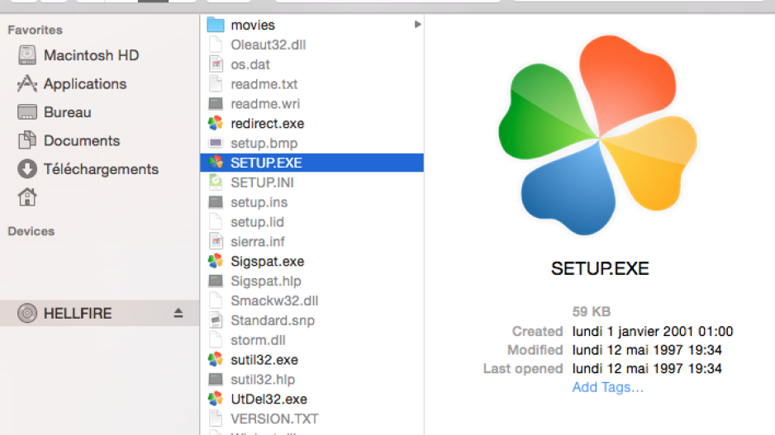Click the Documents sidebar icon
This screenshot has height=435, width=775.
click(27, 140)
